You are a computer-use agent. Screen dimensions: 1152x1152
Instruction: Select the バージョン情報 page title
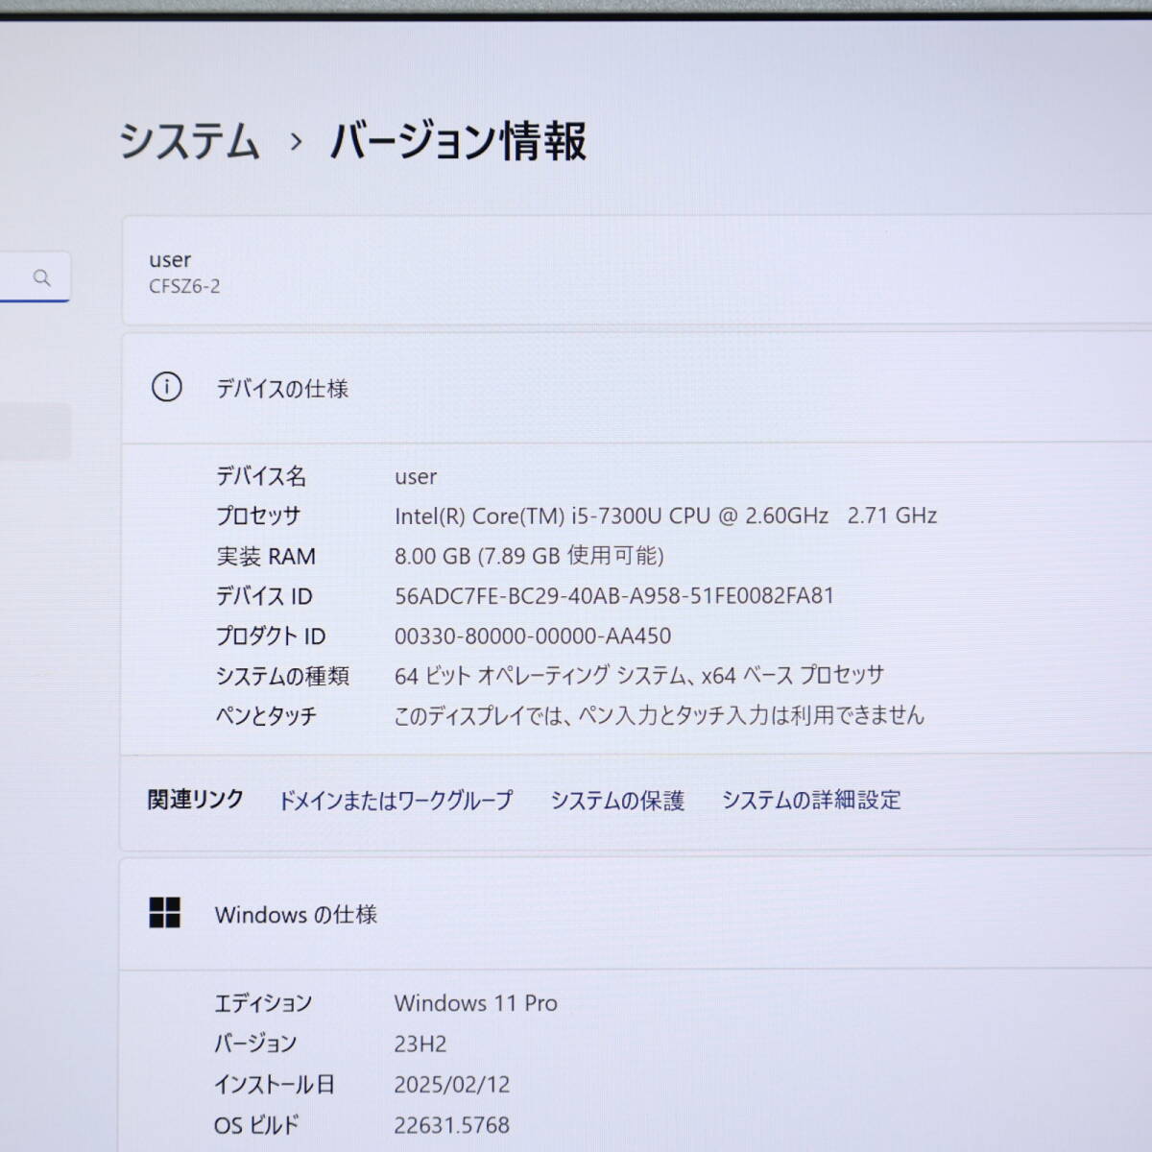pyautogui.click(x=458, y=141)
